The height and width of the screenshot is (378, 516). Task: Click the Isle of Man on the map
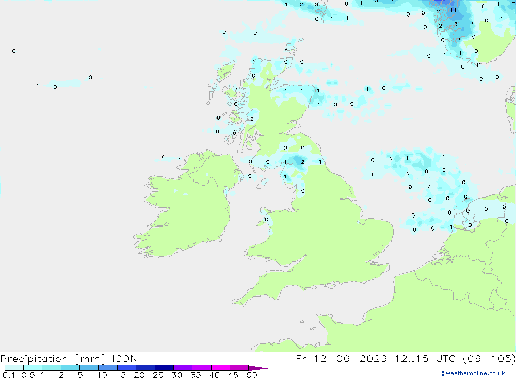tap(261, 184)
